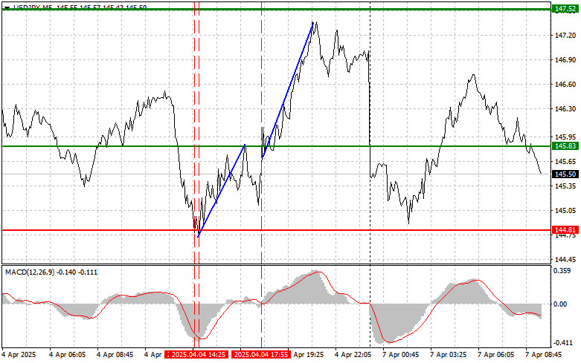Select the green 145.83 price label
The width and height of the screenshot is (581, 363).
(565, 146)
